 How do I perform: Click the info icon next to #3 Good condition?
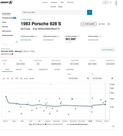pos(79,36)
